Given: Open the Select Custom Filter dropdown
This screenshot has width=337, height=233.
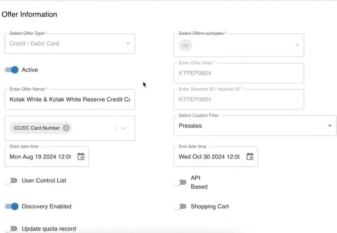Looking at the screenshot, I should (329, 126).
